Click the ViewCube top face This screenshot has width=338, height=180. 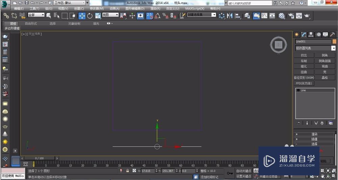pyautogui.click(x=278, y=44)
